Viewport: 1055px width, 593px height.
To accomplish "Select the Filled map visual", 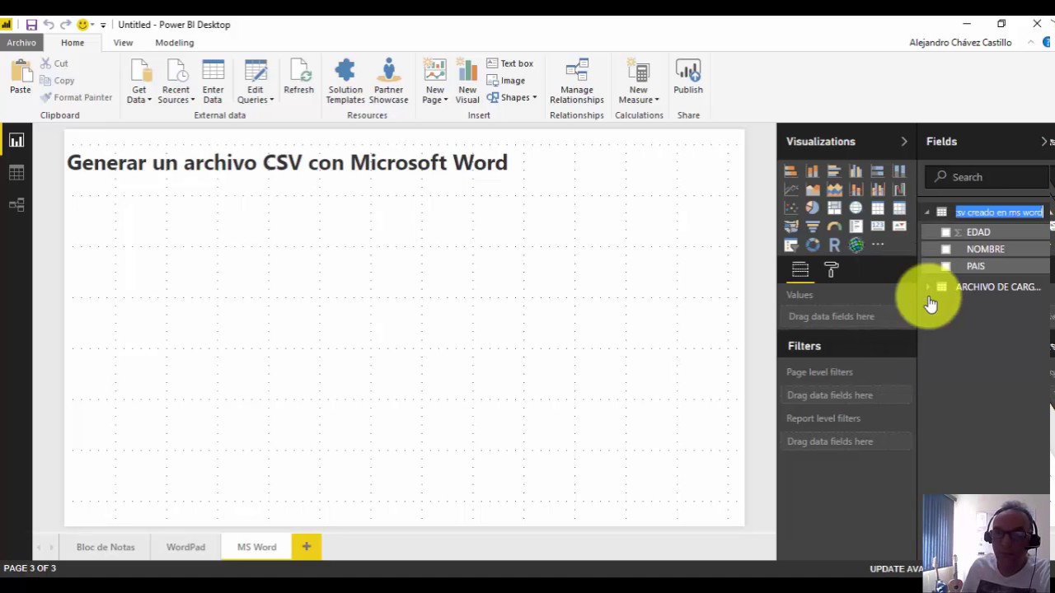I will pyautogui.click(x=790, y=226).
